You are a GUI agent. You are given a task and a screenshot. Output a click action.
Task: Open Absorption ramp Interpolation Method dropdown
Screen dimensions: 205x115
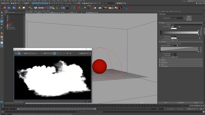coord(174,57)
